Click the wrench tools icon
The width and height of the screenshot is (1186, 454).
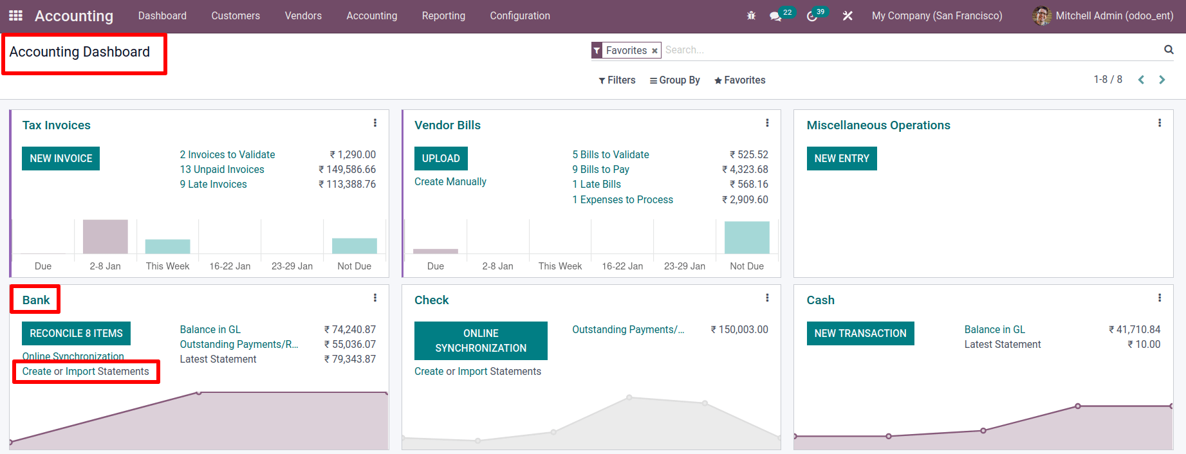point(848,15)
